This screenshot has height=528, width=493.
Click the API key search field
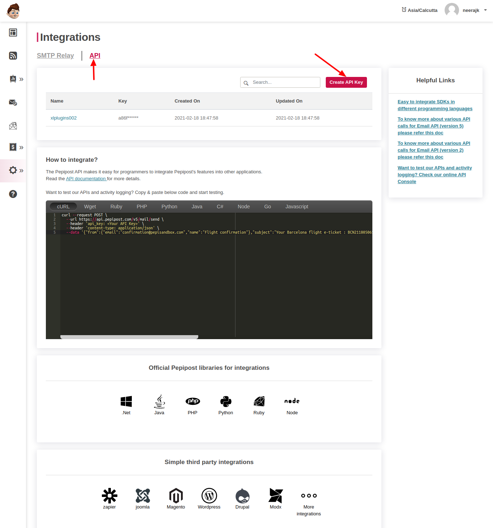[x=280, y=82]
